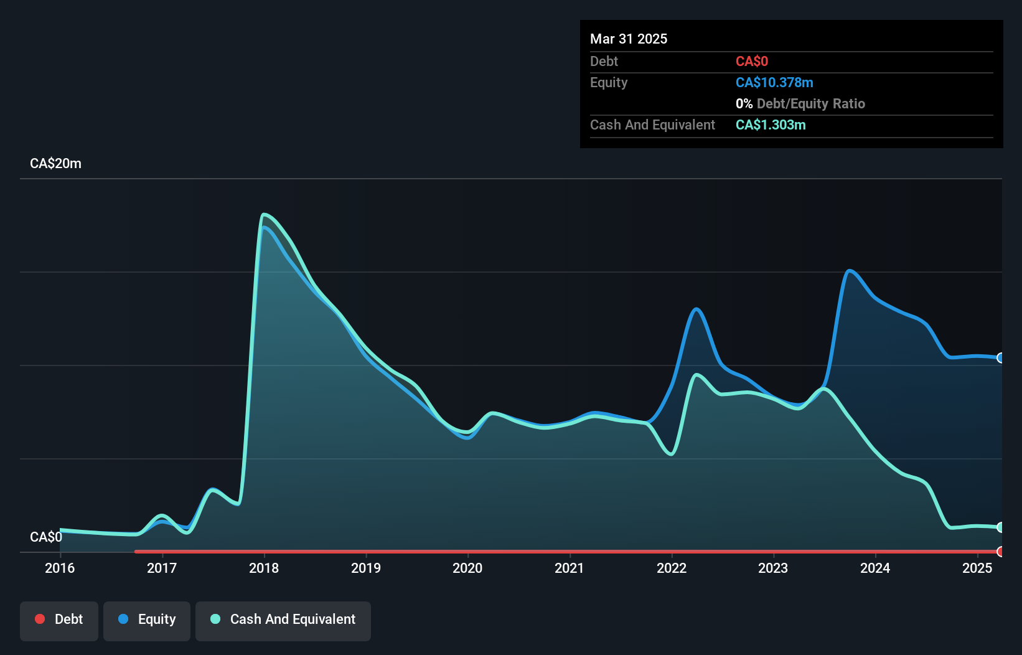
Task: Click the 2021 x-axis label
Action: [570, 568]
